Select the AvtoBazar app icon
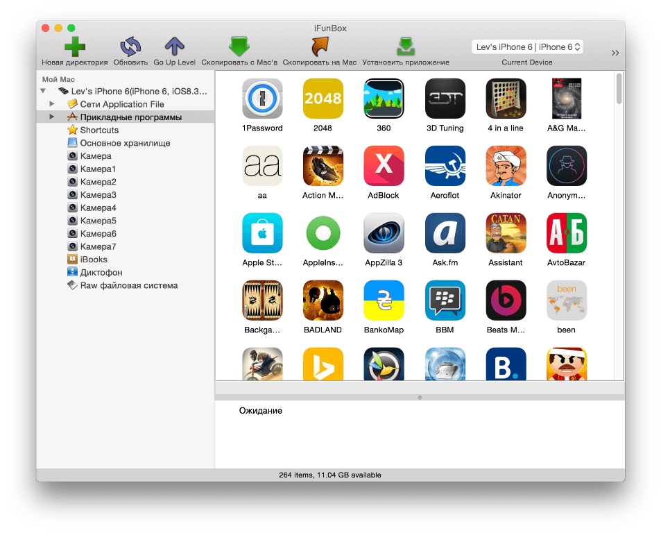This screenshot has height=533, width=661. [x=566, y=232]
